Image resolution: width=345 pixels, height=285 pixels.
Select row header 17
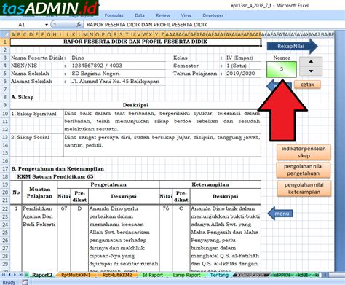(5, 168)
